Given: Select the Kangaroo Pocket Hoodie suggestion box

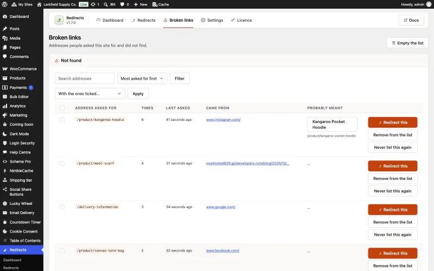Looking at the screenshot, I should coord(332,125).
